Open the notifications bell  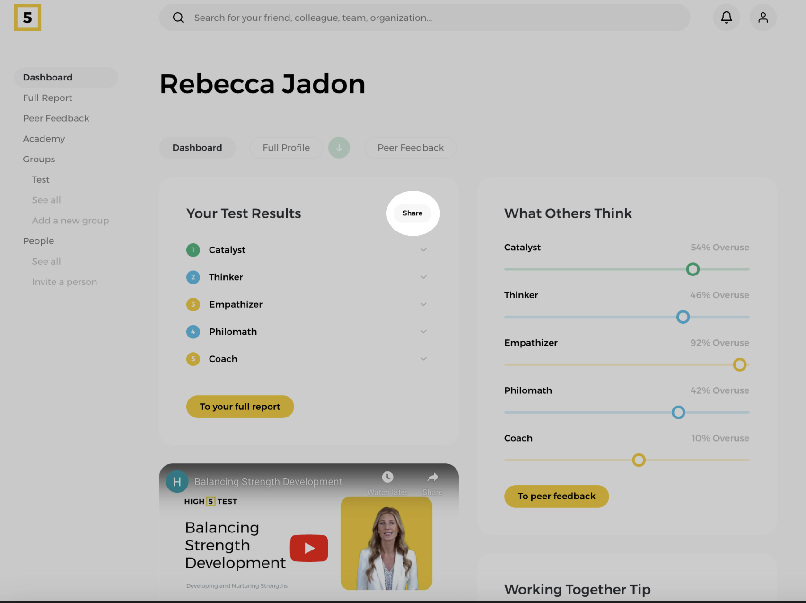coord(726,18)
